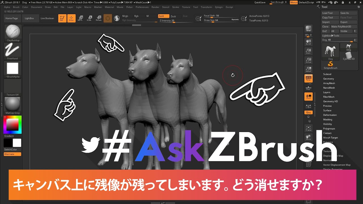363x204 pixels.
Task: Toggle Zadd mode
Action: [x=163, y=16]
